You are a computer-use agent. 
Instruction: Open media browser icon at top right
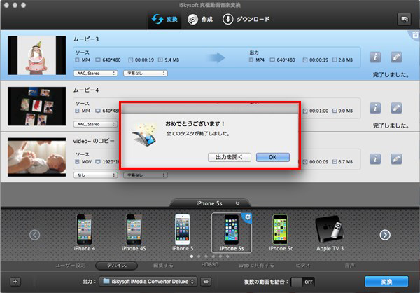tap(404, 20)
